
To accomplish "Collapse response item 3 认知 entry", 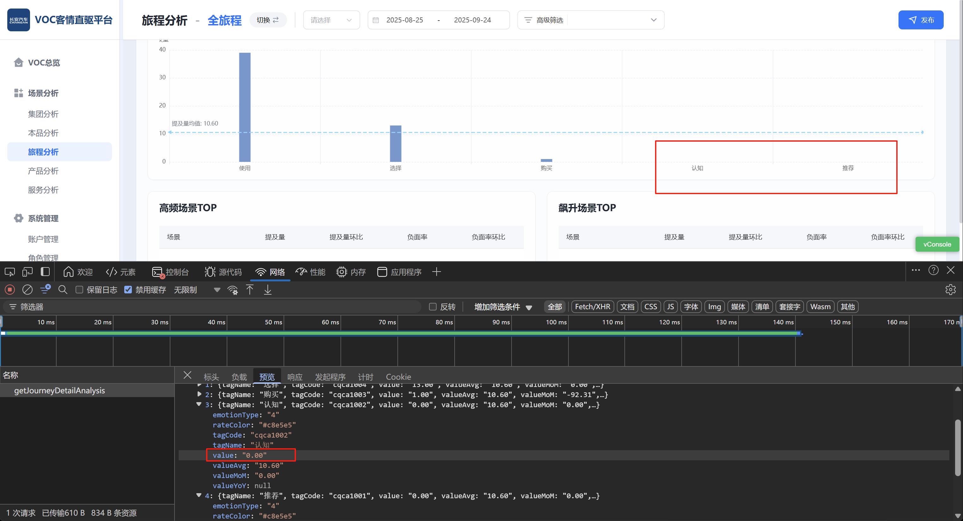I will pyautogui.click(x=199, y=404).
